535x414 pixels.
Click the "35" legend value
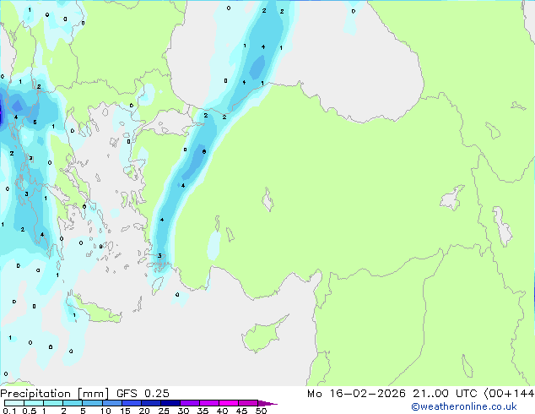(x=203, y=411)
